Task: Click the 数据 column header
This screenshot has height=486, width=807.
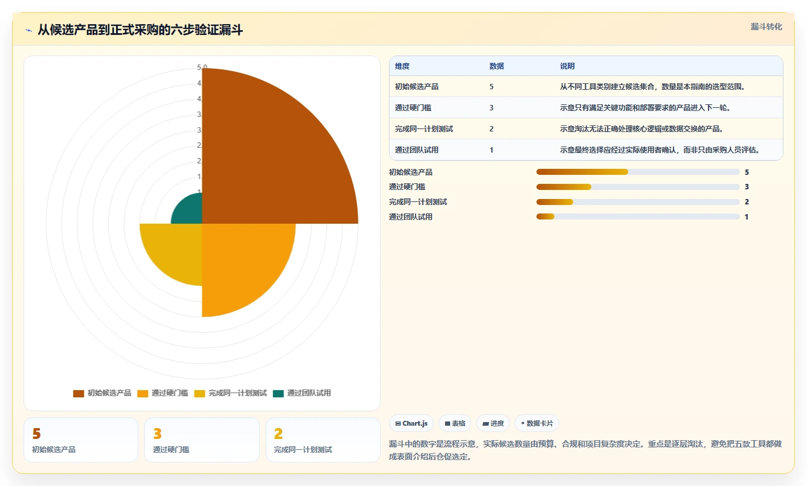Action: tap(497, 66)
